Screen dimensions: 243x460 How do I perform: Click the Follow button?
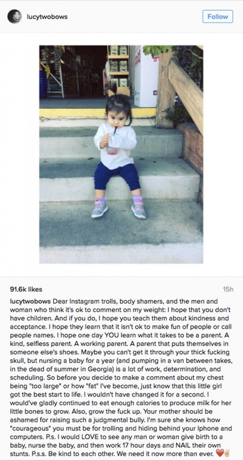coord(218,16)
